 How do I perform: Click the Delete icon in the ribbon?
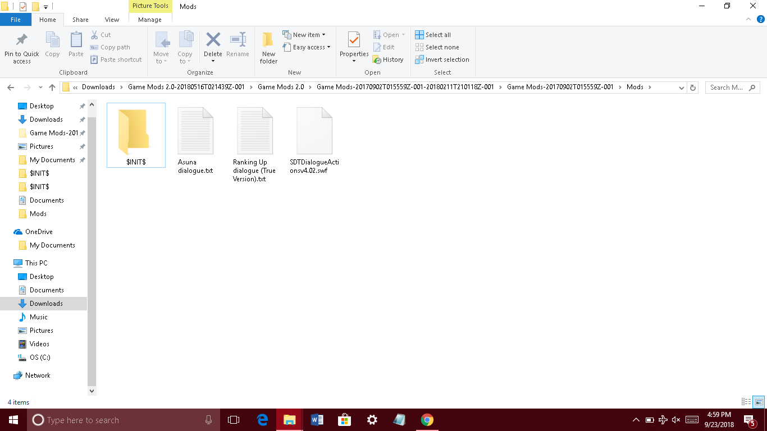[213, 40]
